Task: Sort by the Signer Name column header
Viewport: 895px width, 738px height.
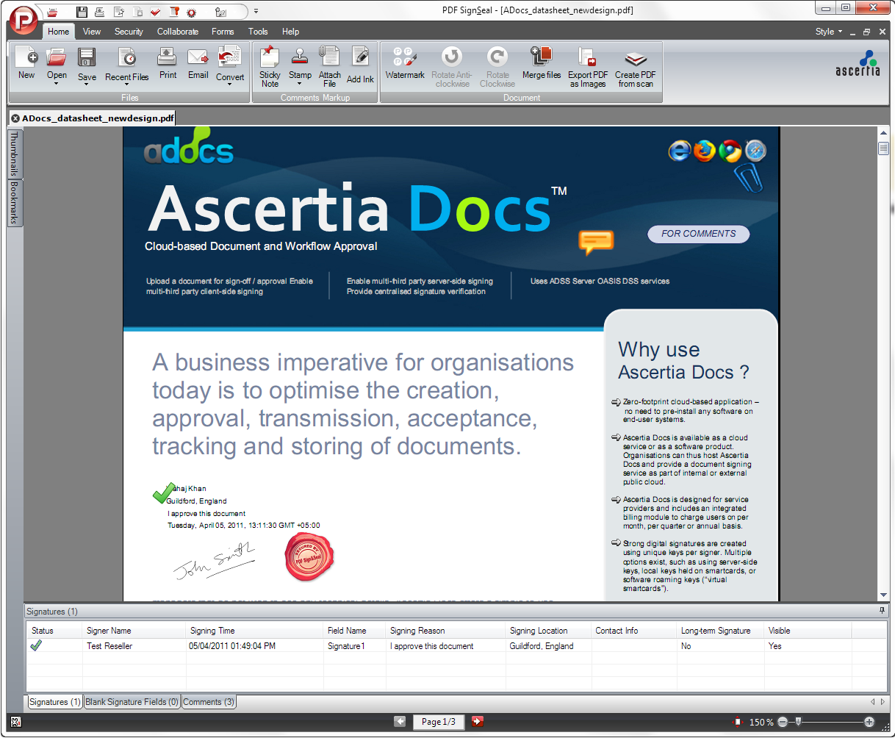Action: 134,631
